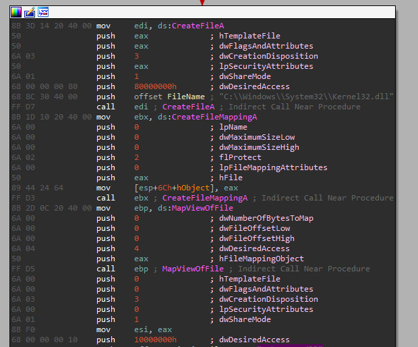Select the 'call ebp' instruction
Image resolution: width=418 pixels, height=347 pixels.
pos(115,269)
